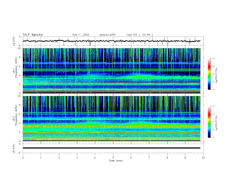Click time axis tick label "9"
The width and height of the screenshot is (229, 177).
click(x=185, y=158)
